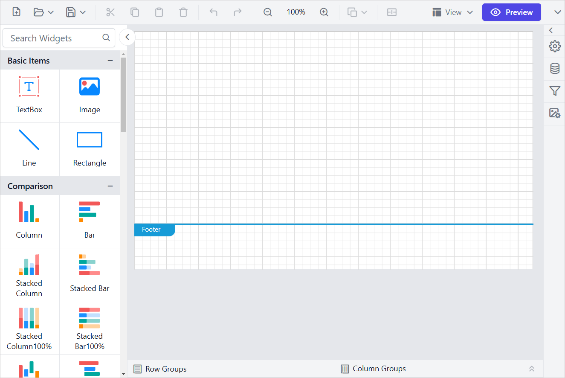Select the Rectangle widget
565x378 pixels.
[x=90, y=149]
